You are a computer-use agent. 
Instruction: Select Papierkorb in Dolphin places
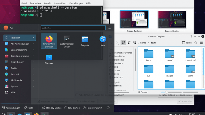(x=116, y=77)
